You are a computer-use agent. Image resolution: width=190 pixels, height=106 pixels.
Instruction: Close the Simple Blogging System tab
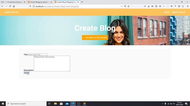pos(51,2)
